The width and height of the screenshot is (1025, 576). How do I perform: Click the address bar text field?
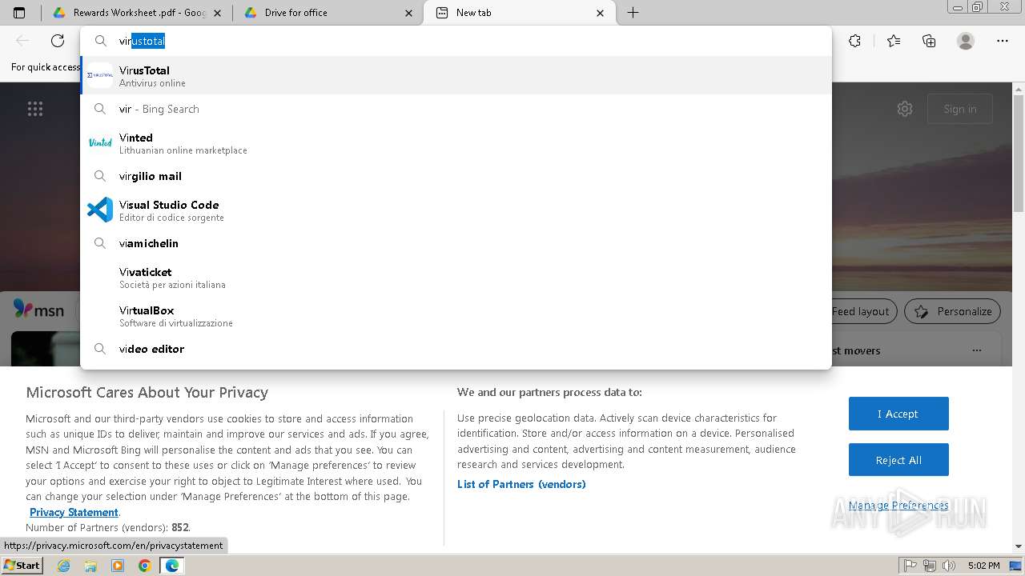click(456, 41)
